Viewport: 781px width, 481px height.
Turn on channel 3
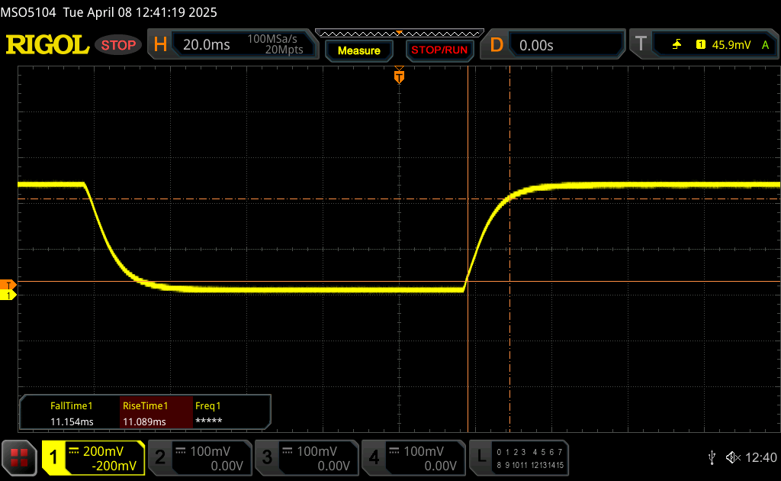click(x=306, y=457)
